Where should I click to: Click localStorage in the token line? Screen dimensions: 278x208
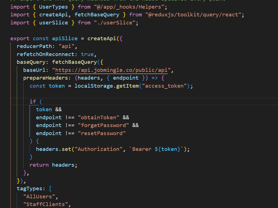click(94, 86)
